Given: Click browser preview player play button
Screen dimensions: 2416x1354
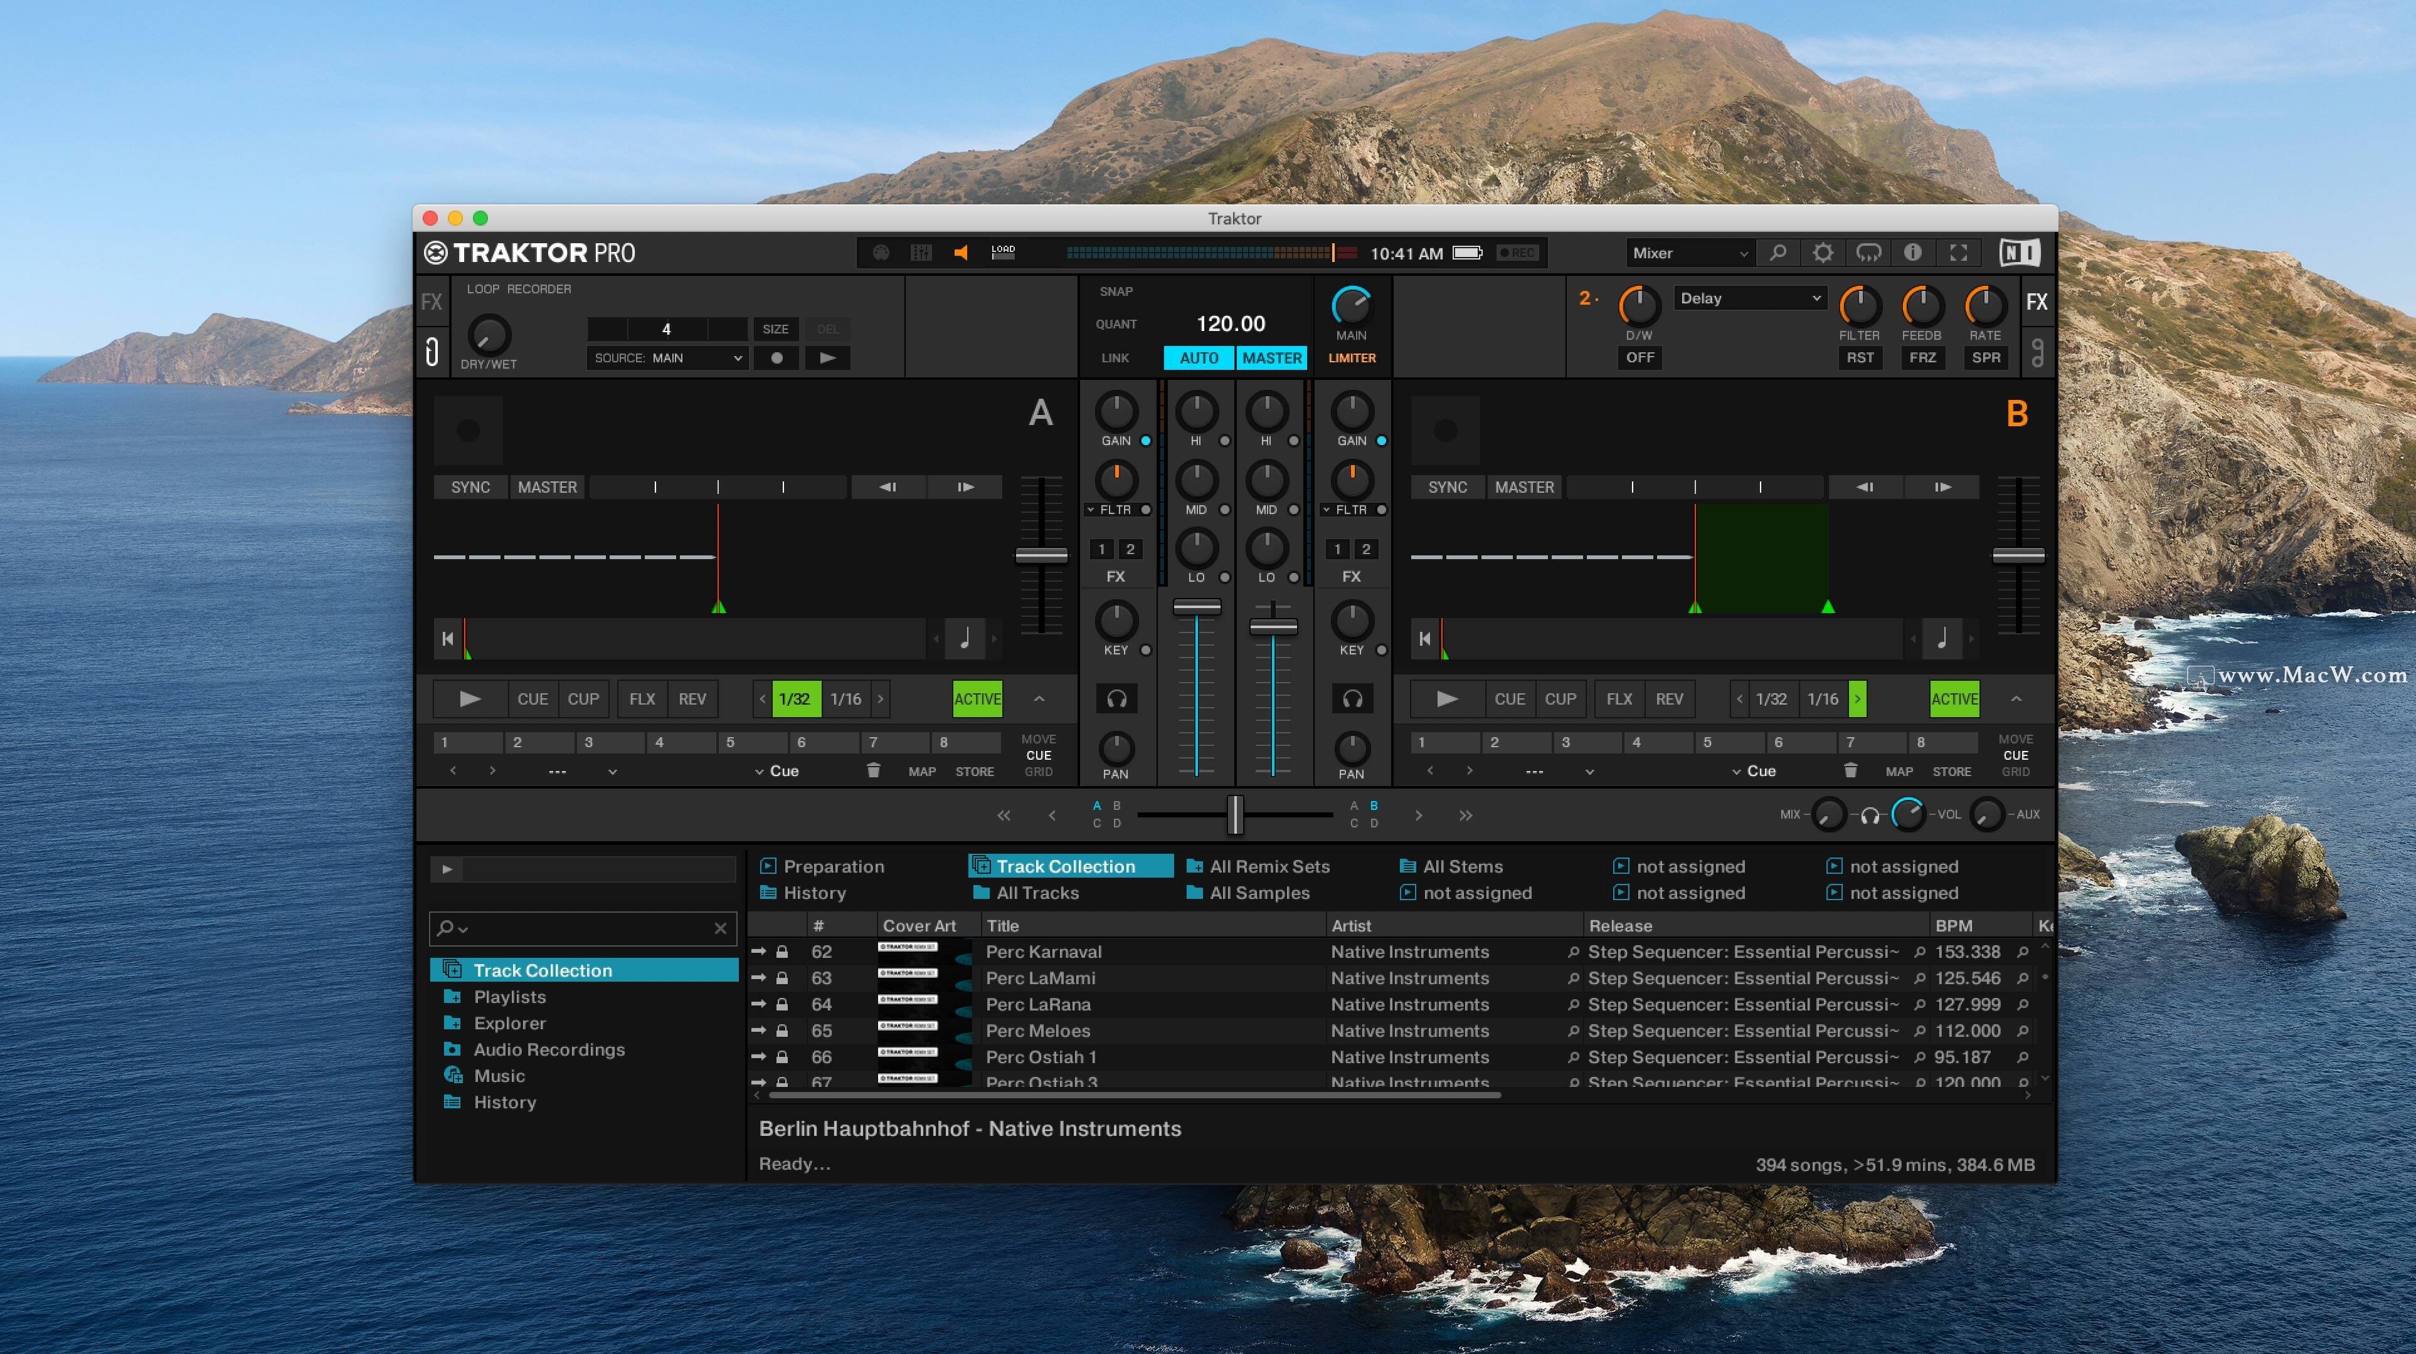Looking at the screenshot, I should (x=447, y=869).
